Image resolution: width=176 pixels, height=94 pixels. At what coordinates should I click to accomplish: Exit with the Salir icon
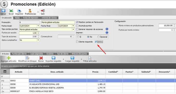tap(43, 11)
